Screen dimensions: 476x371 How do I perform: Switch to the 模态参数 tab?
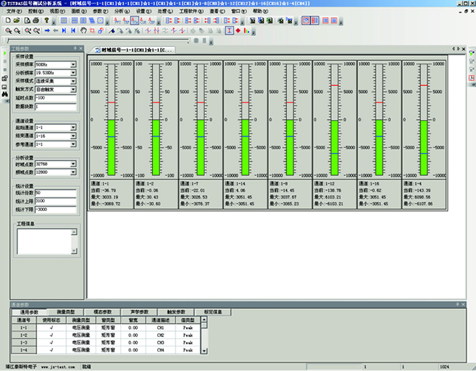[x=96, y=312]
